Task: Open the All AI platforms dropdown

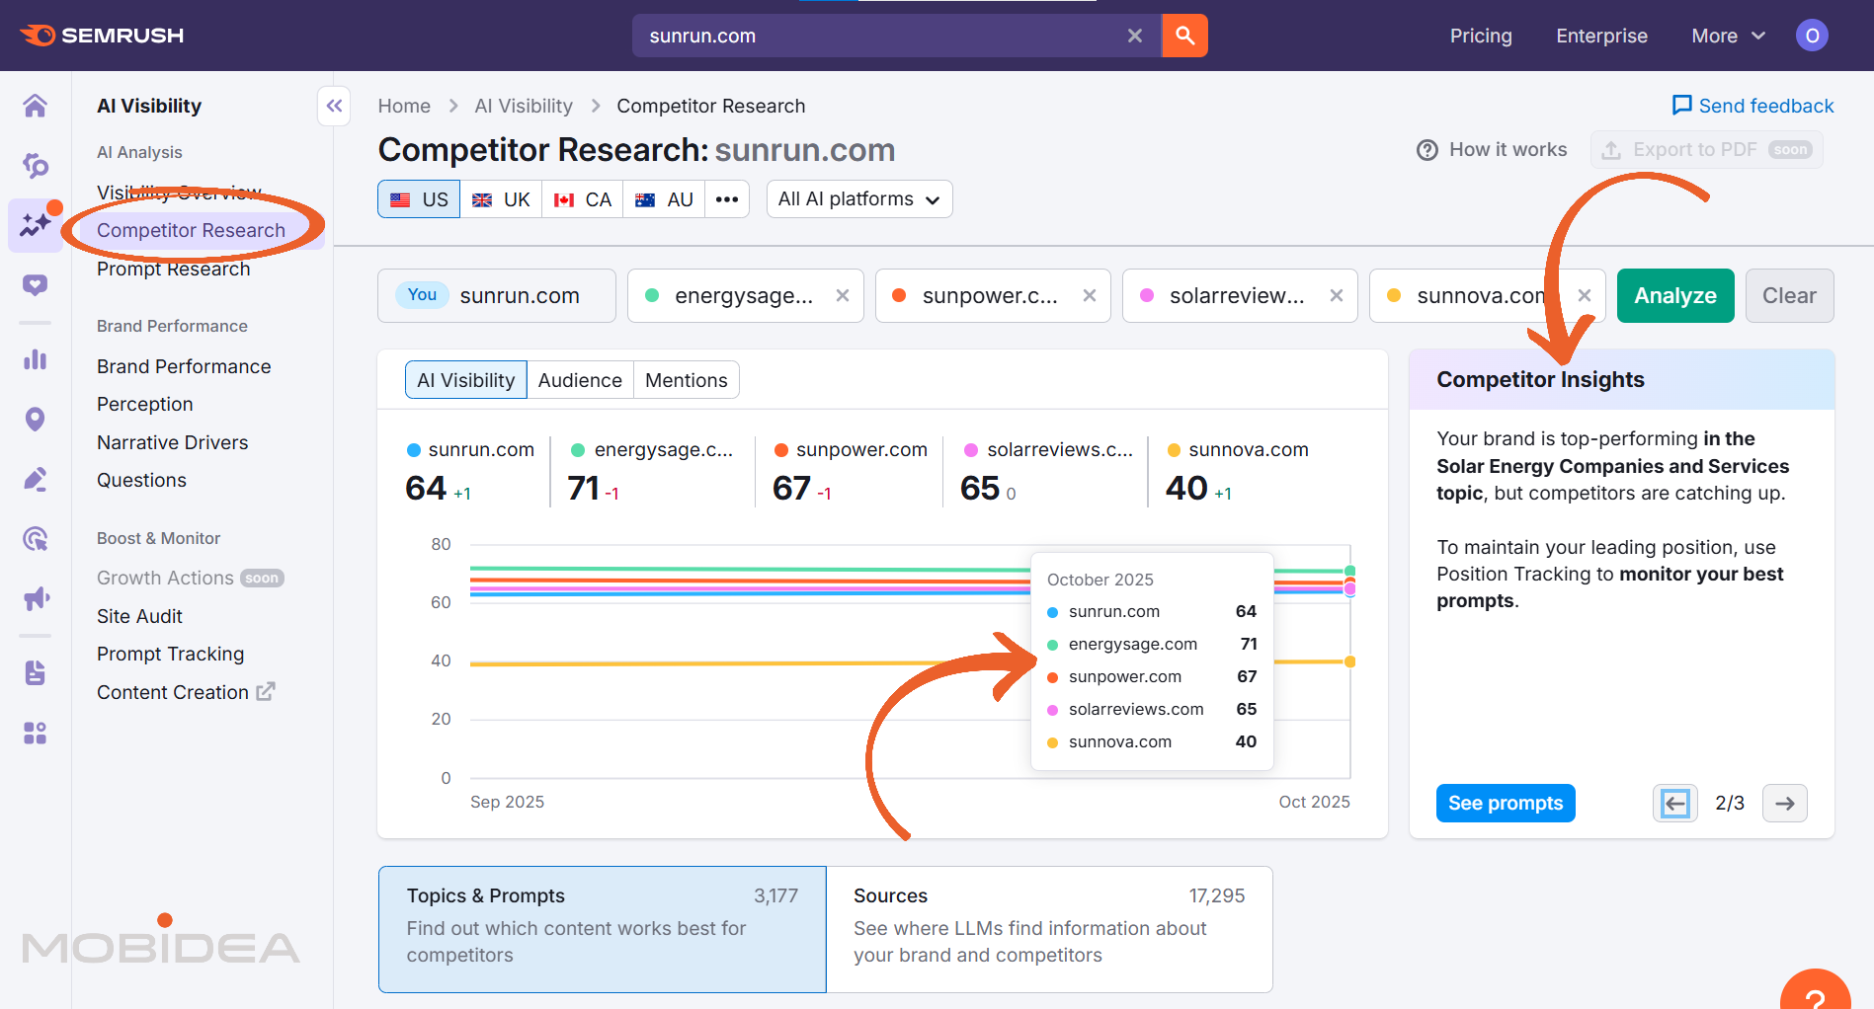Action: pyautogui.click(x=858, y=198)
